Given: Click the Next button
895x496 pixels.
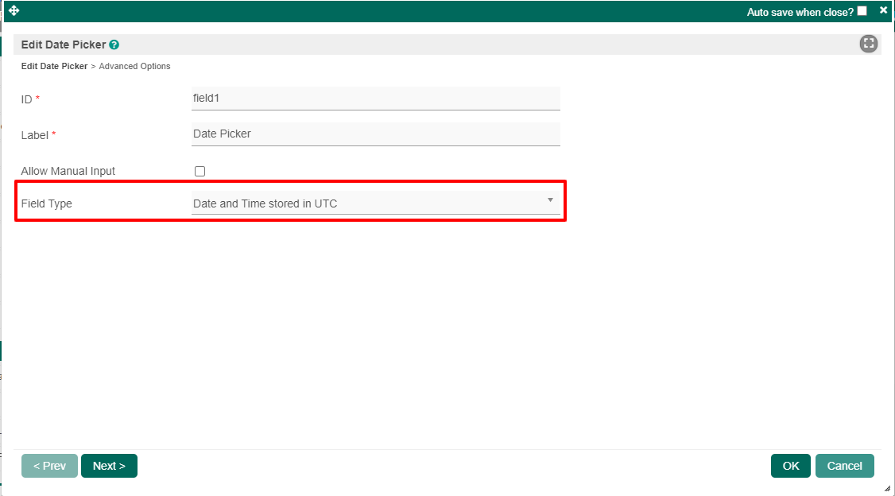Looking at the screenshot, I should tap(109, 466).
